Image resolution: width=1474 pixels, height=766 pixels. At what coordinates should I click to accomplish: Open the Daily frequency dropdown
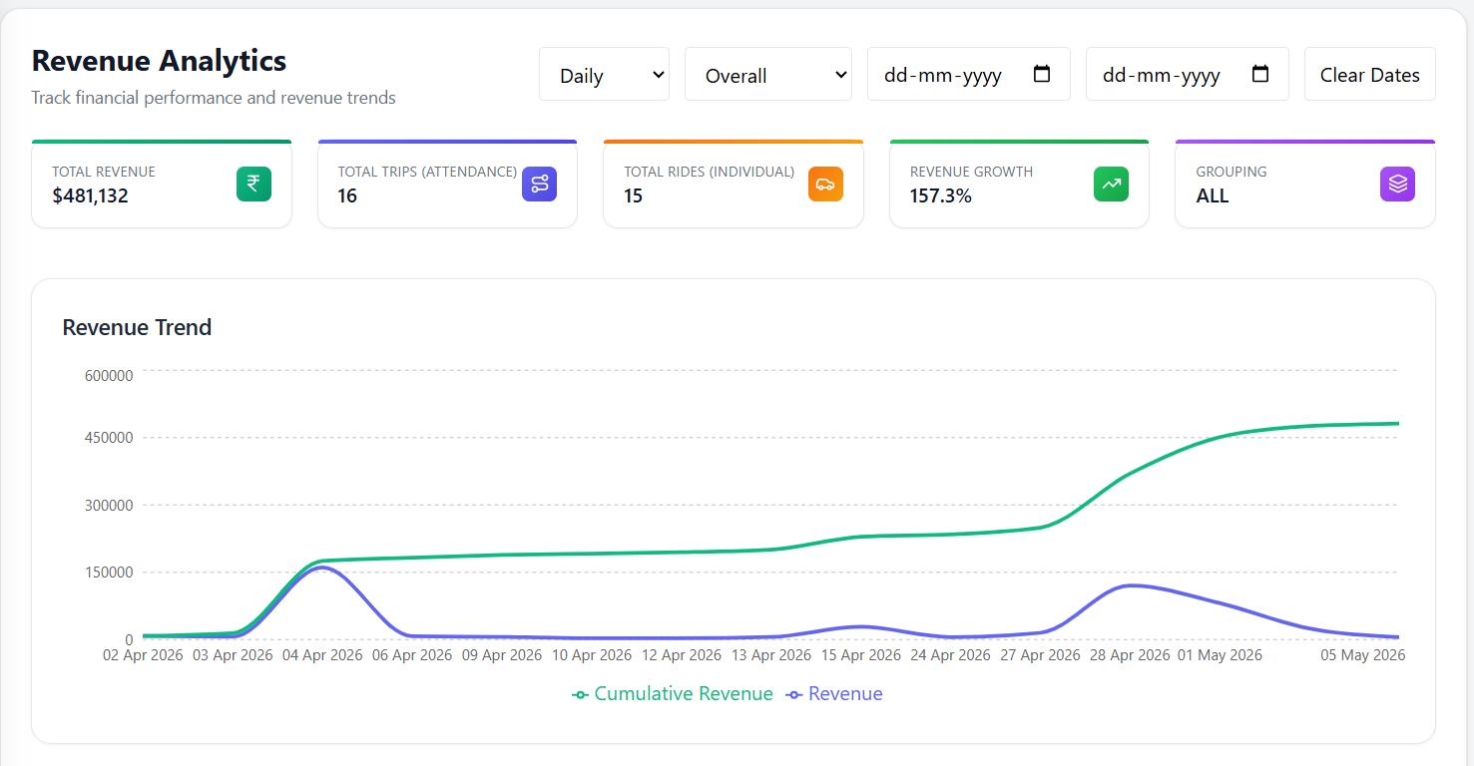(x=604, y=74)
